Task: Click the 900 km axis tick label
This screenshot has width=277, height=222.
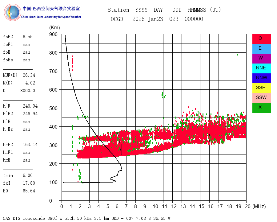Action: pyautogui.click(x=53, y=34)
